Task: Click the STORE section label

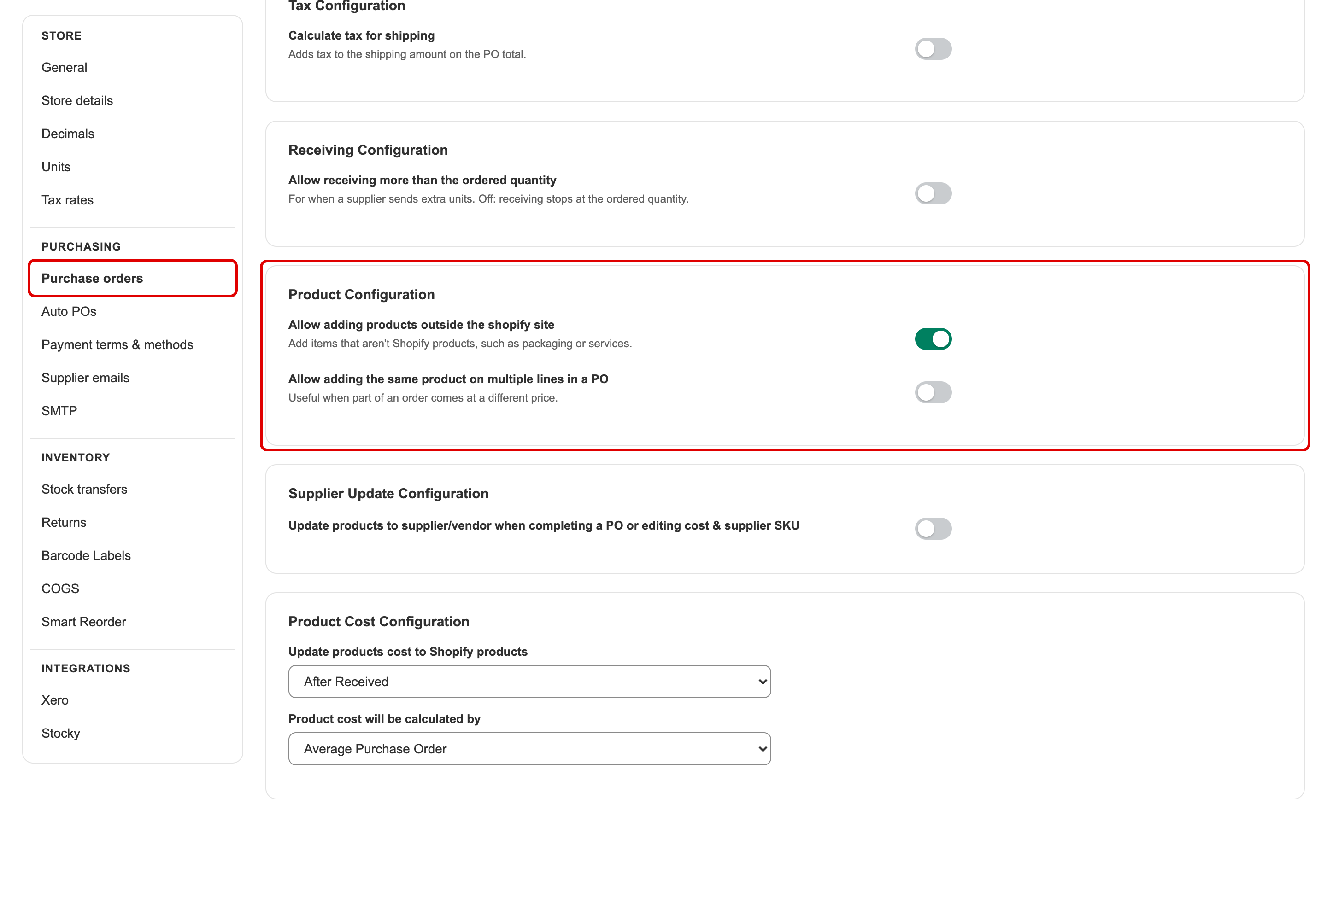Action: coord(62,36)
